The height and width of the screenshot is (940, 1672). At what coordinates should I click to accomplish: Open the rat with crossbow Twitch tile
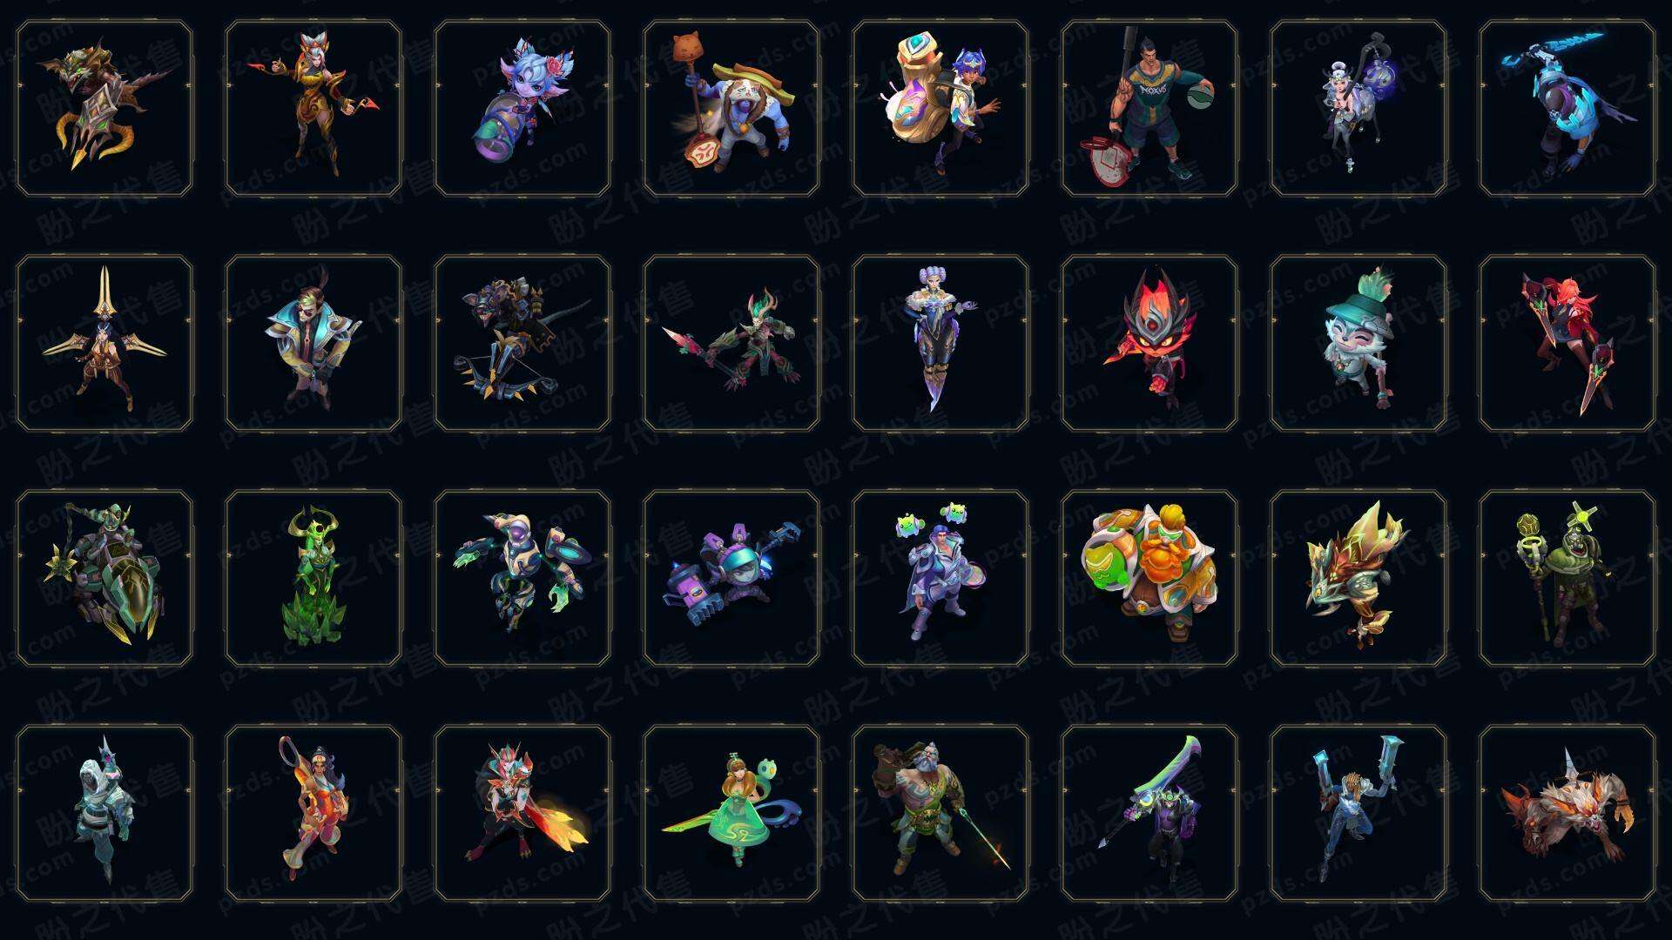coord(522,343)
